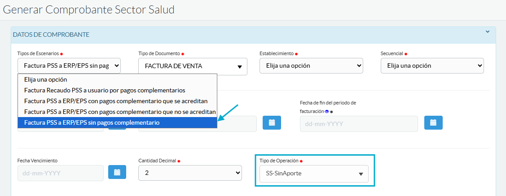The image size is (506, 196).
Task: Collapse the Datos de Comprobante panel chevron
Action: pyautogui.click(x=488, y=32)
